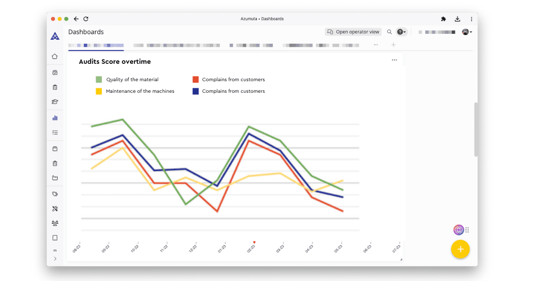Viewport: 536px width, 281px height.
Task: Open search with the magnifier icon
Action: tap(389, 32)
